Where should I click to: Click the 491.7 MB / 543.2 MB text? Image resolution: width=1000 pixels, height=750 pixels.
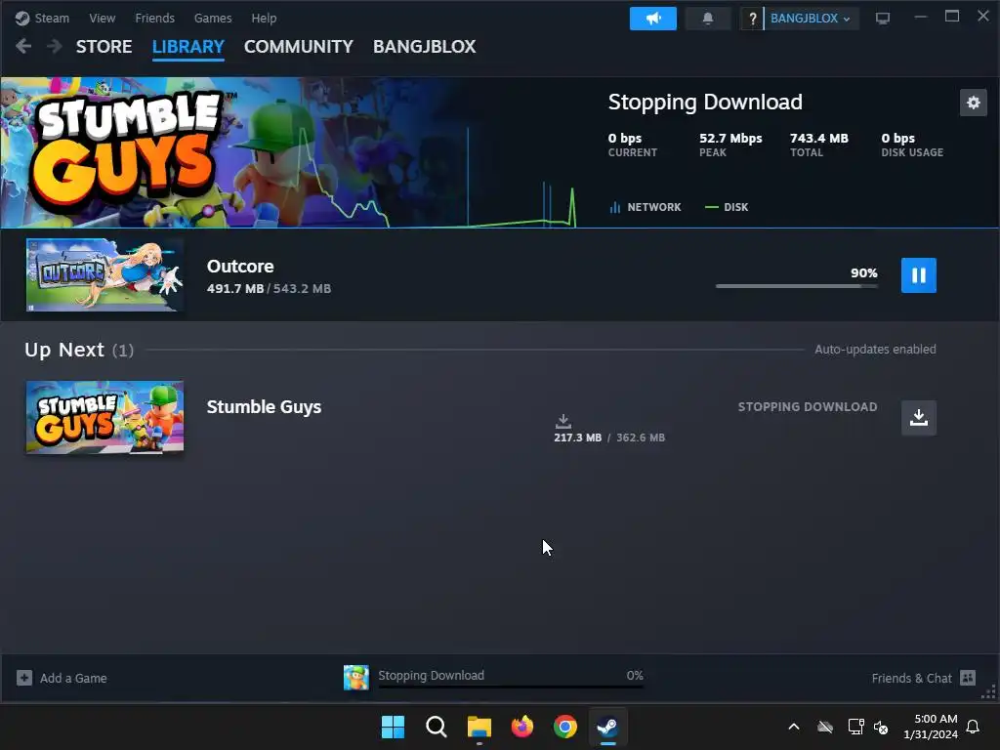coord(269,288)
